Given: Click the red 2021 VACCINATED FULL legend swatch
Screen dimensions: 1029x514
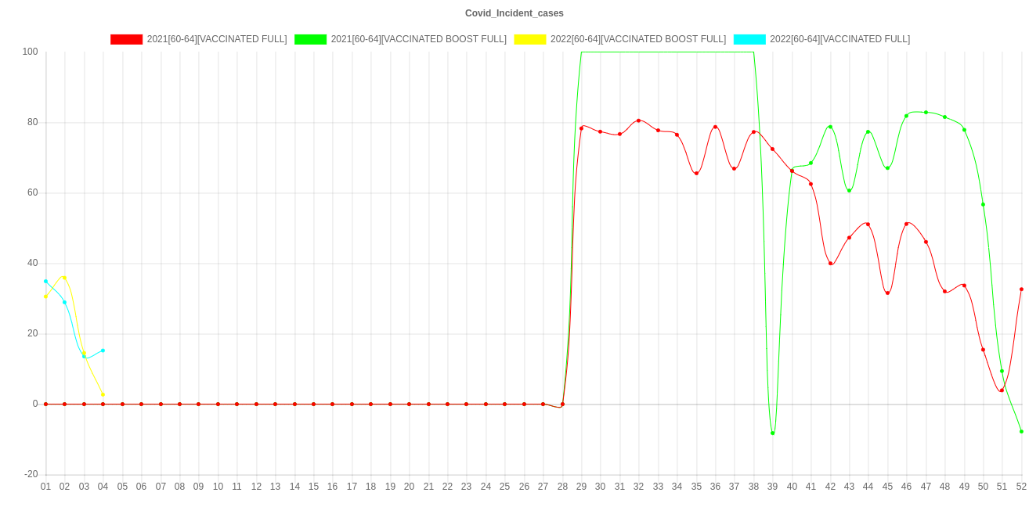Looking at the screenshot, I should tap(126, 39).
